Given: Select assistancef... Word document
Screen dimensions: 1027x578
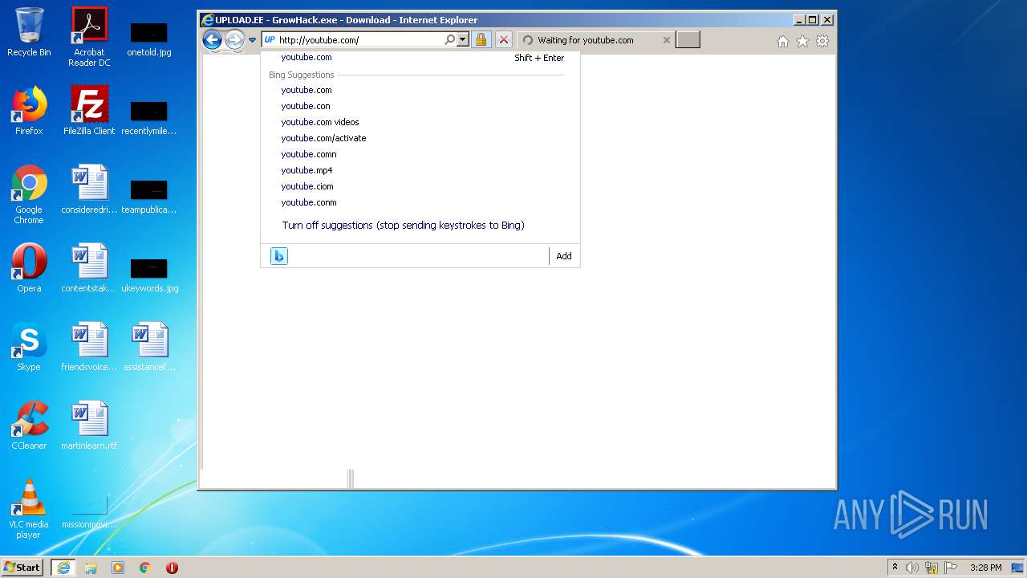Looking at the screenshot, I should [149, 347].
